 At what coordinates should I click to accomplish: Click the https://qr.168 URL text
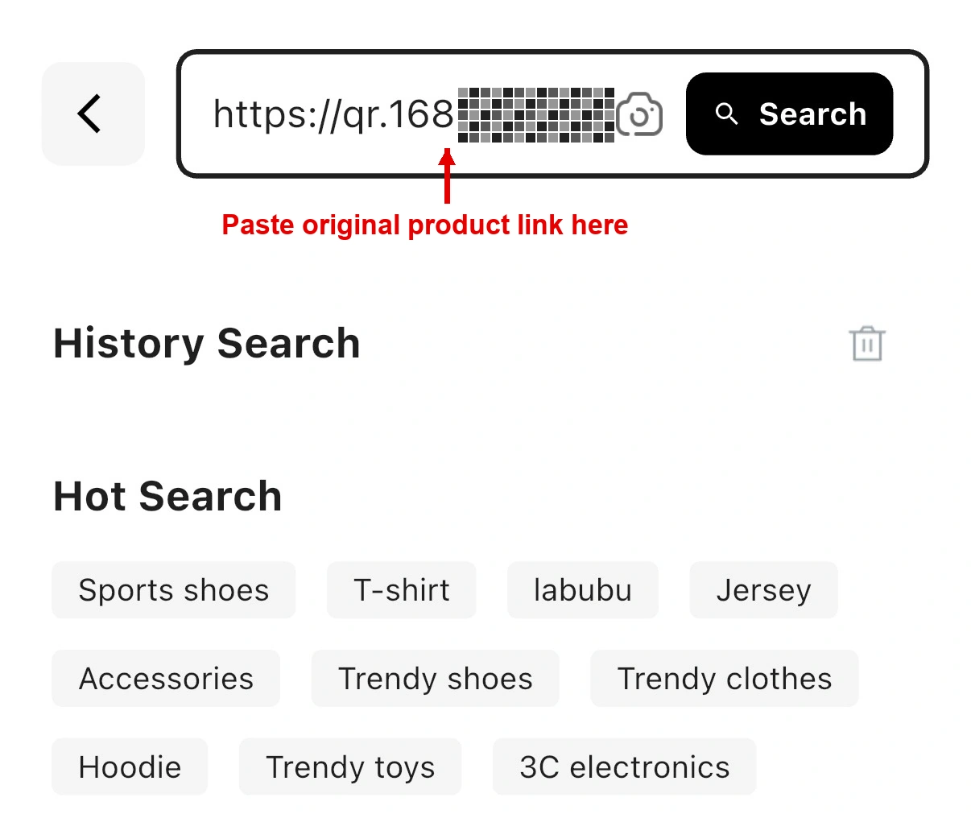pos(333,114)
